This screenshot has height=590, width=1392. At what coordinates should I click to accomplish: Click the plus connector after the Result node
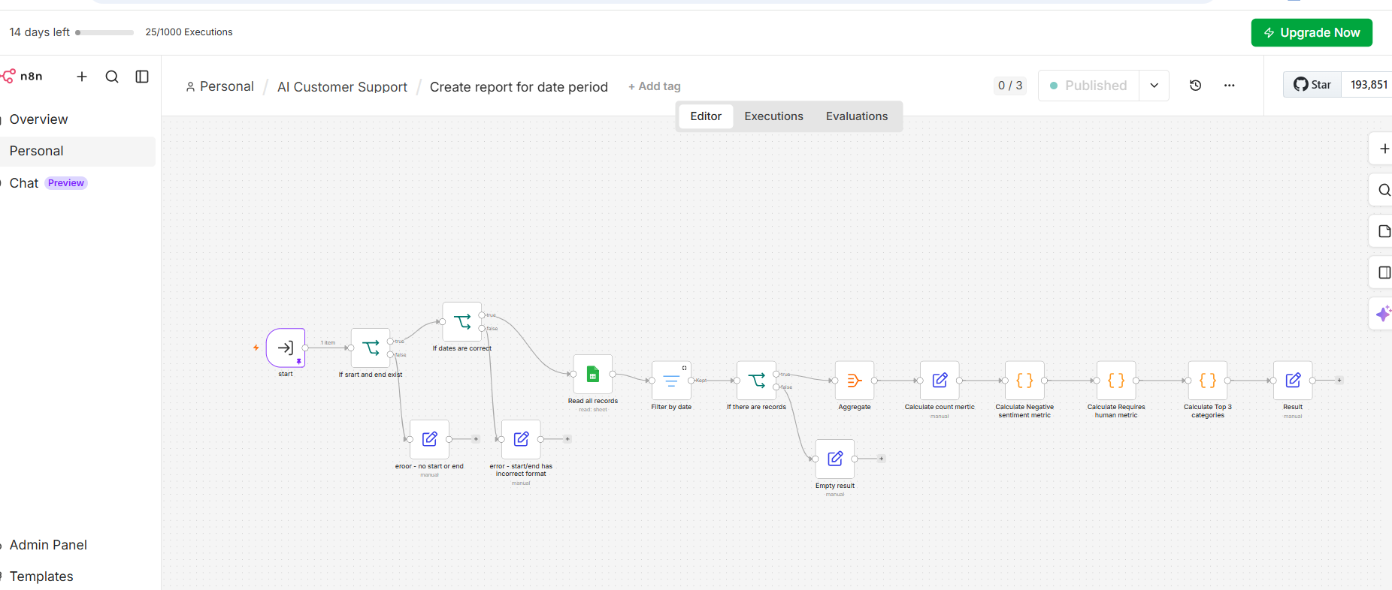coord(1339,381)
